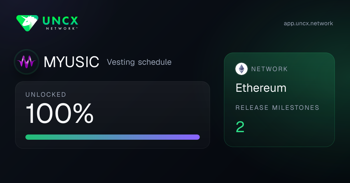Click the Ethereum diamond network icon
The image size is (350, 183).
[242, 69]
